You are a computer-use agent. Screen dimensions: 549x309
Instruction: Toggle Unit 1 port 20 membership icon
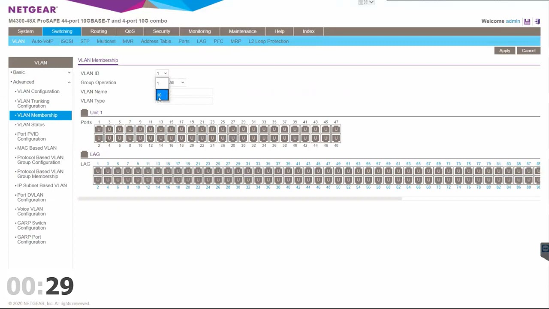[192, 138]
